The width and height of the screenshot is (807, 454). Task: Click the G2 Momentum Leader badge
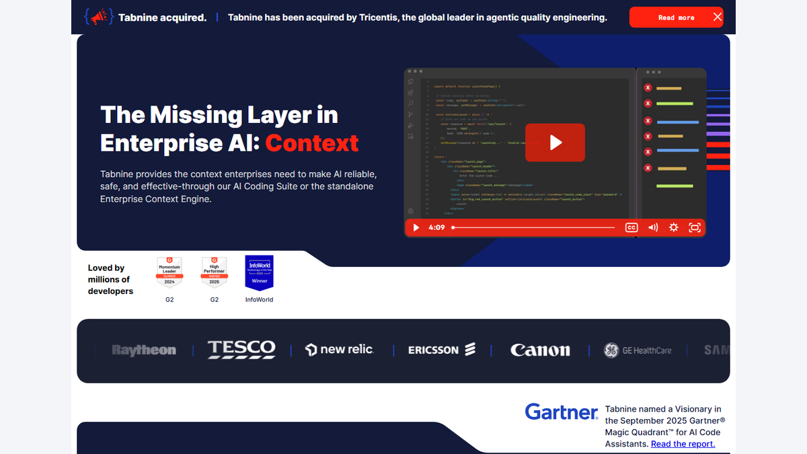tap(169, 273)
